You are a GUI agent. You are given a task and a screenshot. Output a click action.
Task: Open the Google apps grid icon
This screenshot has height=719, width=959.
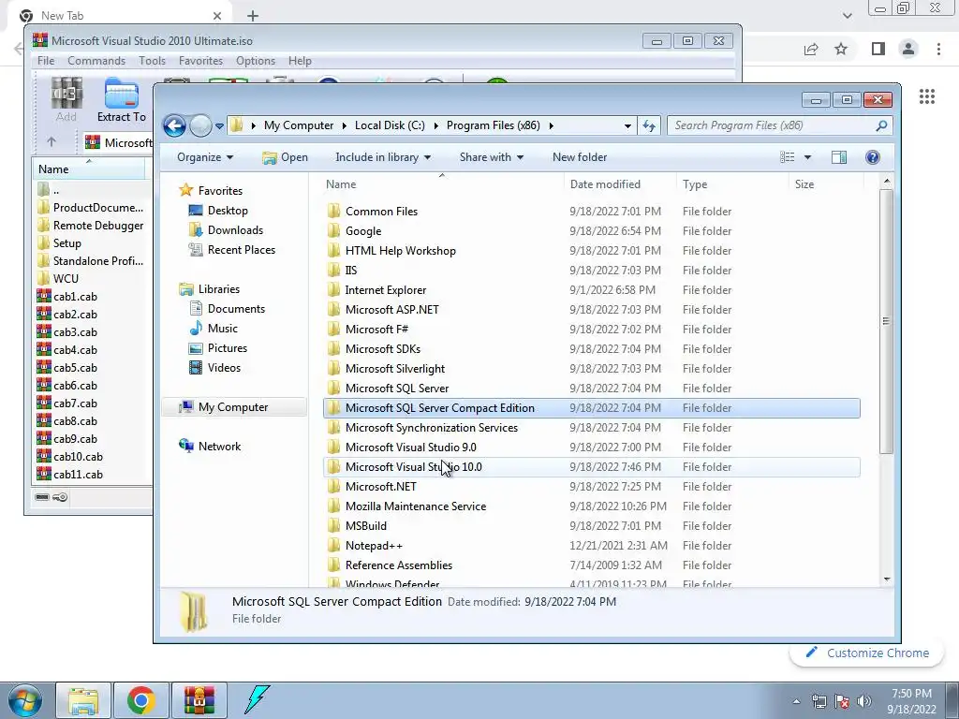click(x=927, y=96)
